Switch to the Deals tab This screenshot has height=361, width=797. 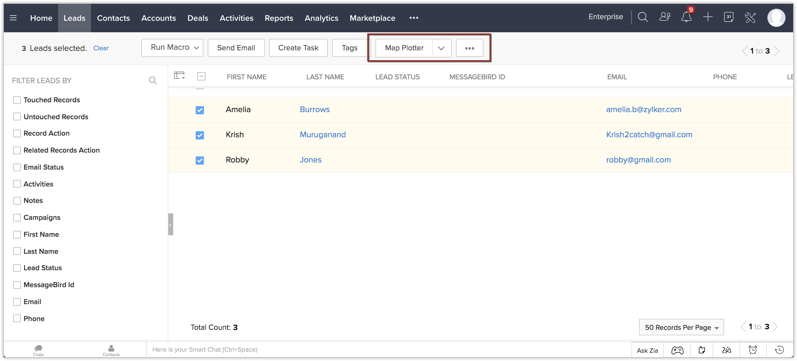(x=198, y=18)
